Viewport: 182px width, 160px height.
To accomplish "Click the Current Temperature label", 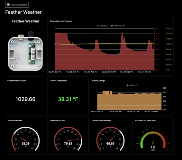I will [59, 81].
